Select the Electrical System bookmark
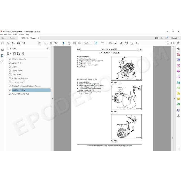The height and width of the screenshot is (181, 181). pyautogui.click(x=18, y=90)
